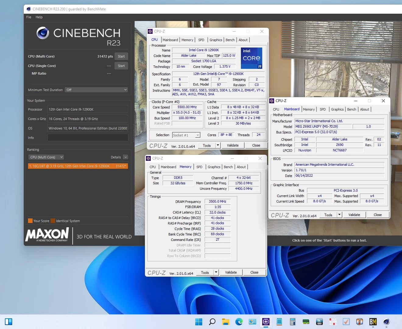The image size is (402, 329).
Task: Open the checkmark app taskbar icon
Action: [x=346, y=322]
